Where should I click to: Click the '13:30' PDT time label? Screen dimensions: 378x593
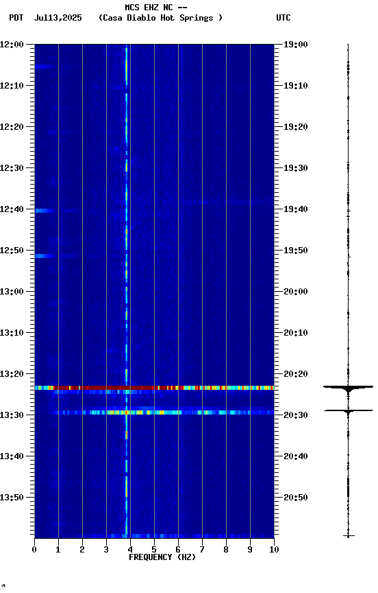12,415
